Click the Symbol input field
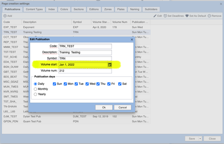 (x=85, y=58)
